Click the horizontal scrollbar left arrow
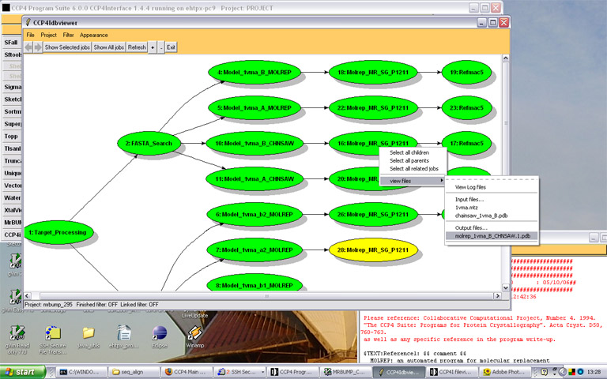Image resolution: width=607 pixels, height=379 pixels. pyautogui.click(x=27, y=296)
